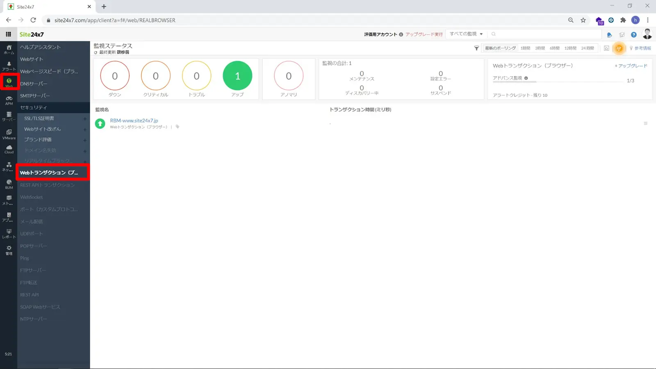The height and width of the screenshot is (369, 656).
Task: Filter by アノマリ status circle
Action: tap(289, 76)
